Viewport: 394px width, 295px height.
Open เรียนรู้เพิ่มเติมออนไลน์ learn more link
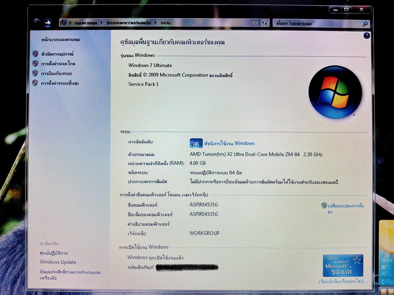point(343,281)
